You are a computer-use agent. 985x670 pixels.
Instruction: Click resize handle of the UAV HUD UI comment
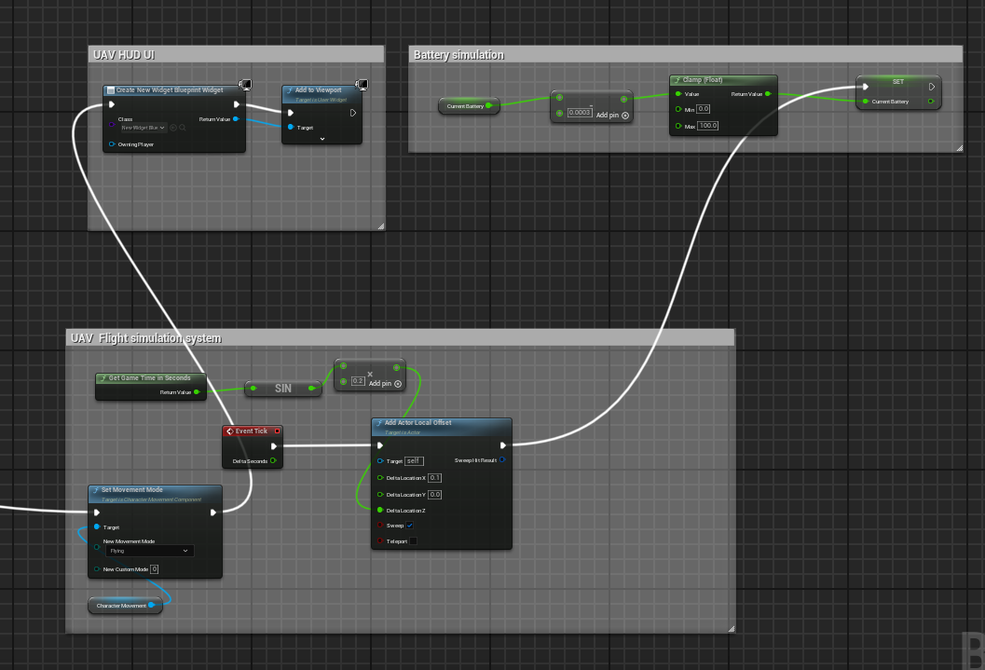click(x=380, y=226)
